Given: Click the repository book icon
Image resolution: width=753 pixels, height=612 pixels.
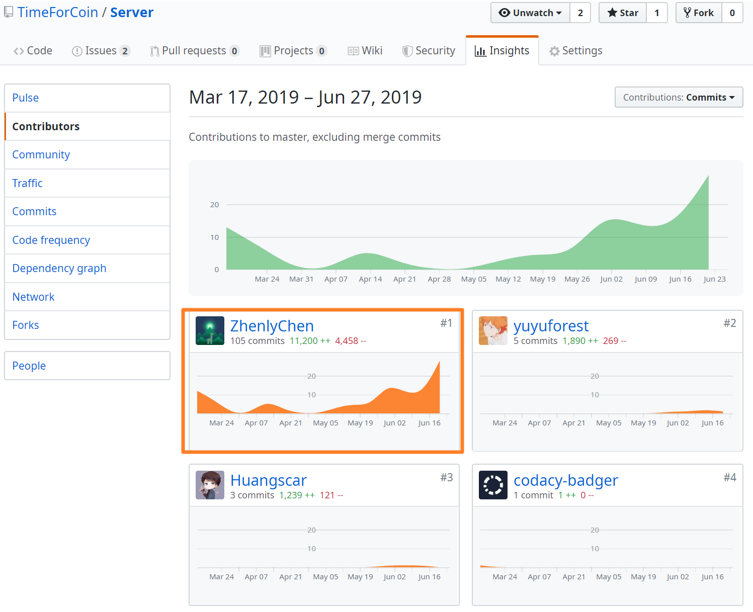Looking at the screenshot, I should coord(8,13).
